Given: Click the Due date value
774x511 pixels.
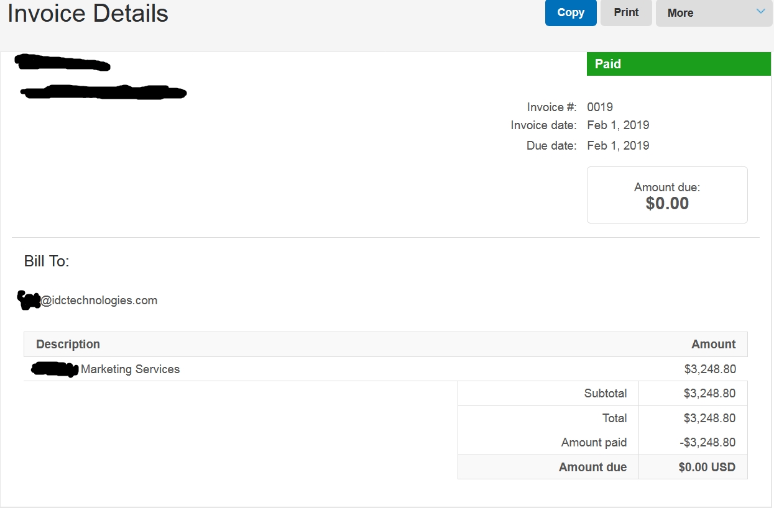Looking at the screenshot, I should pyautogui.click(x=618, y=145).
